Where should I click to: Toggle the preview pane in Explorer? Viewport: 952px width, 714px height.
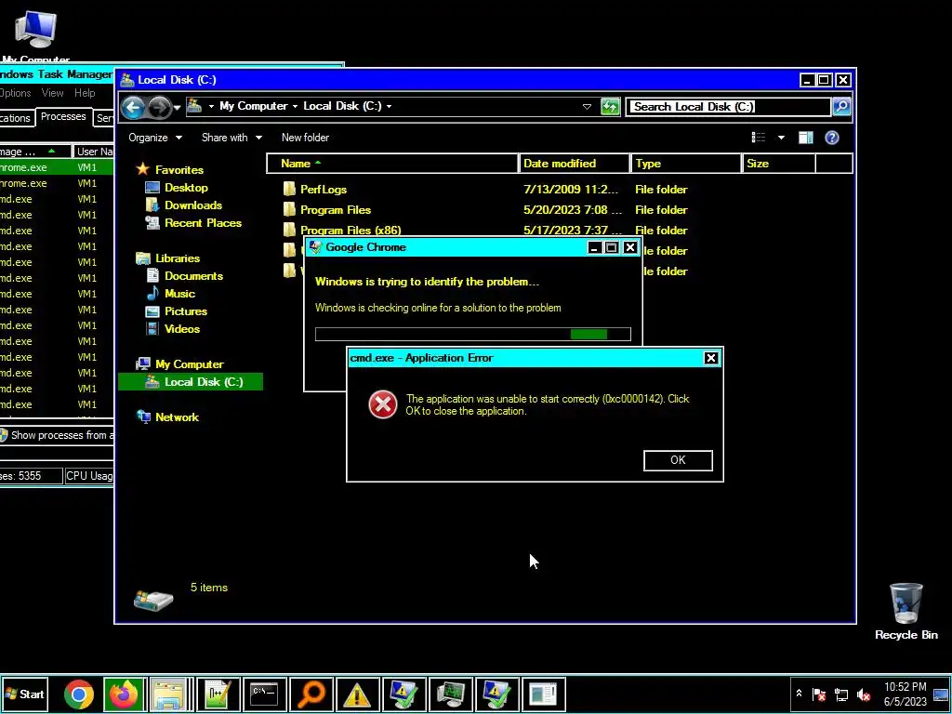[806, 138]
